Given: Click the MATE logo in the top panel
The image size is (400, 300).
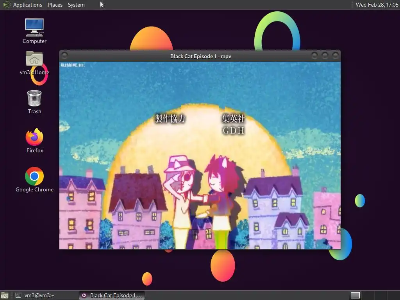Looking at the screenshot, I should pos(6,5).
